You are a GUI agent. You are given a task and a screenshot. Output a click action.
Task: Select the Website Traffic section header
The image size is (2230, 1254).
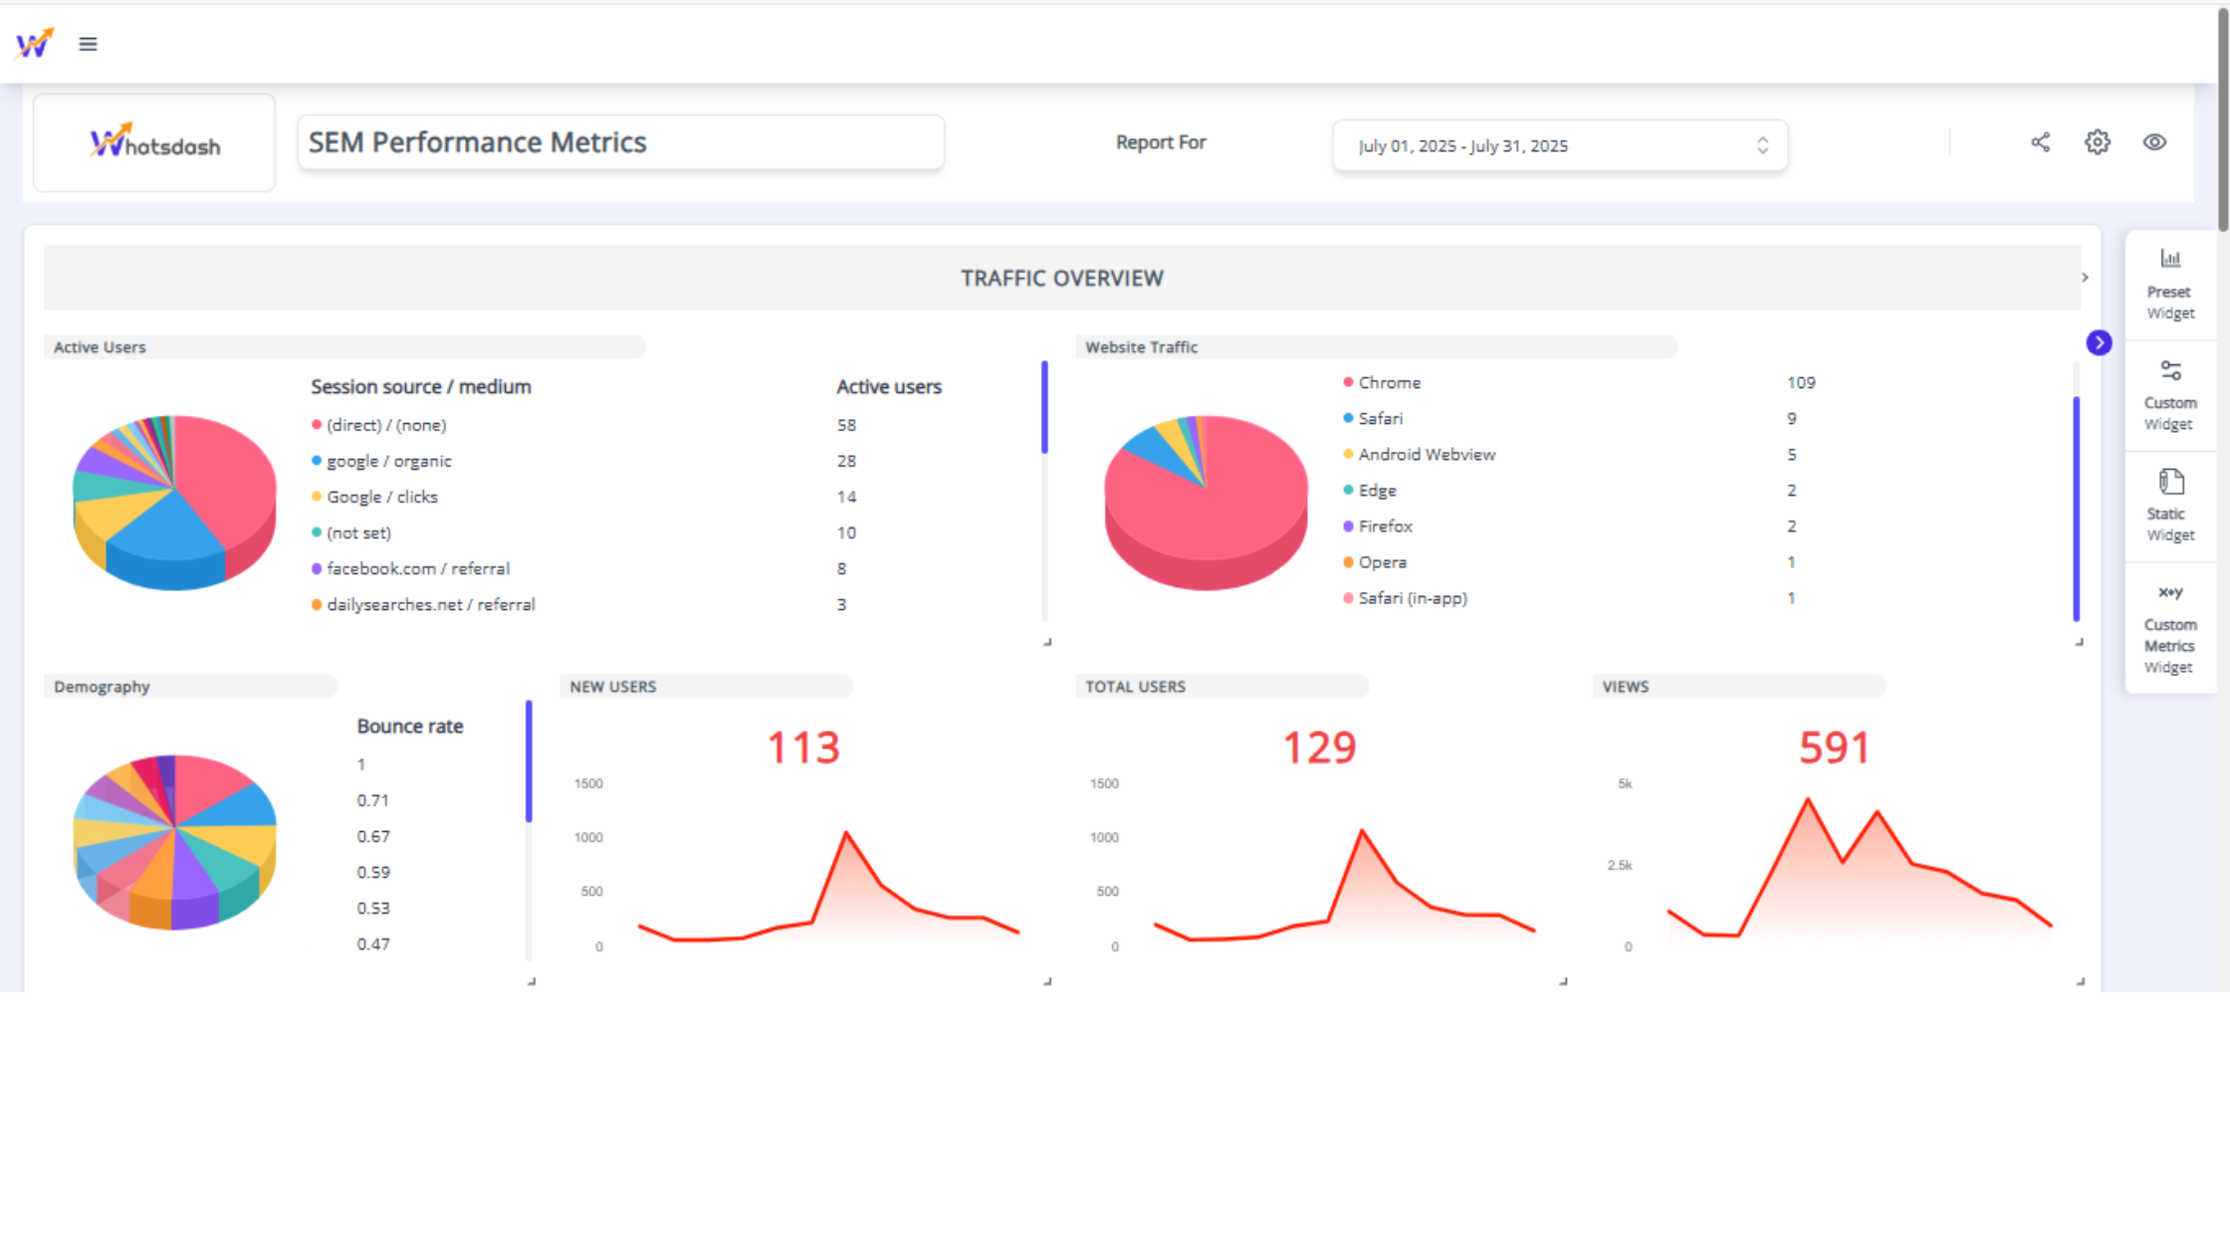coord(1140,346)
